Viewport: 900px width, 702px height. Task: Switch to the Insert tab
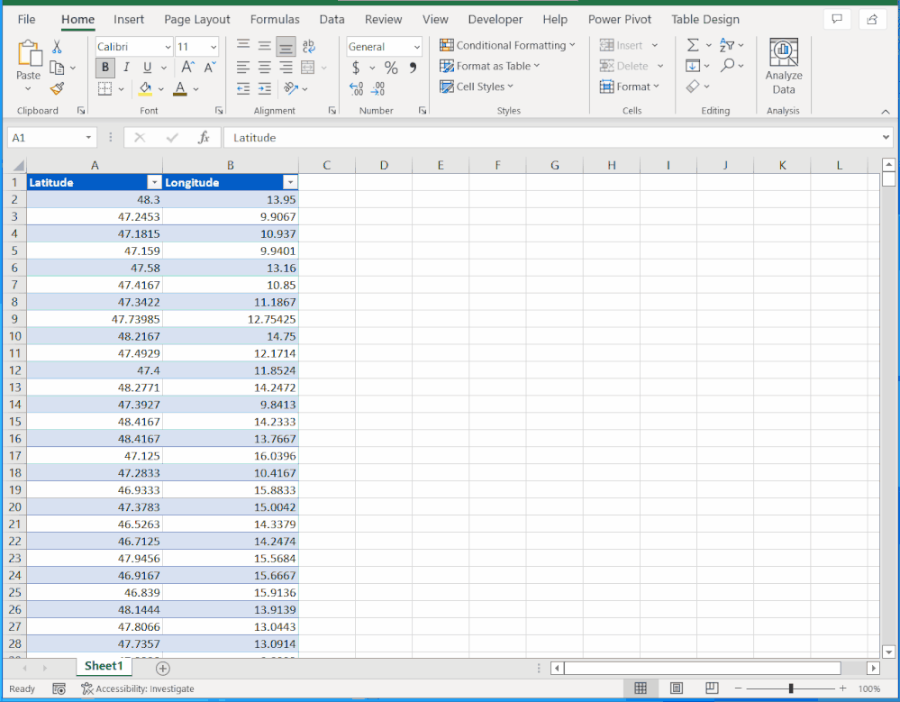pos(129,20)
